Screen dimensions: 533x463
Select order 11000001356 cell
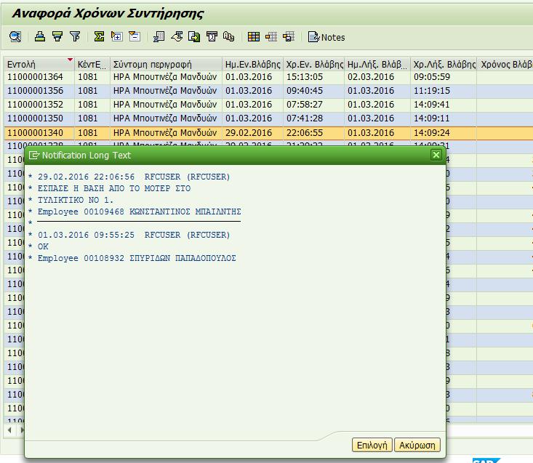click(39, 91)
